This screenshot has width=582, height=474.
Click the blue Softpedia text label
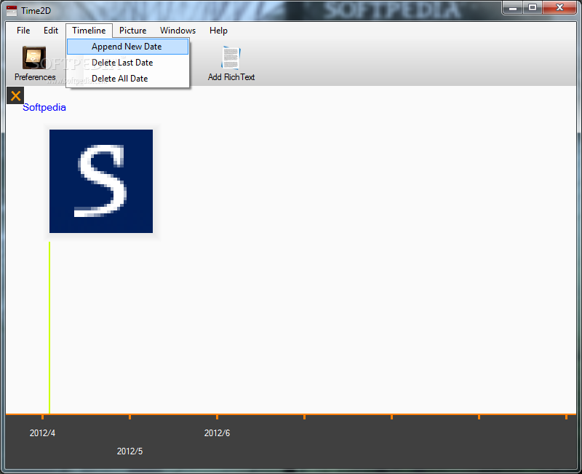(44, 107)
